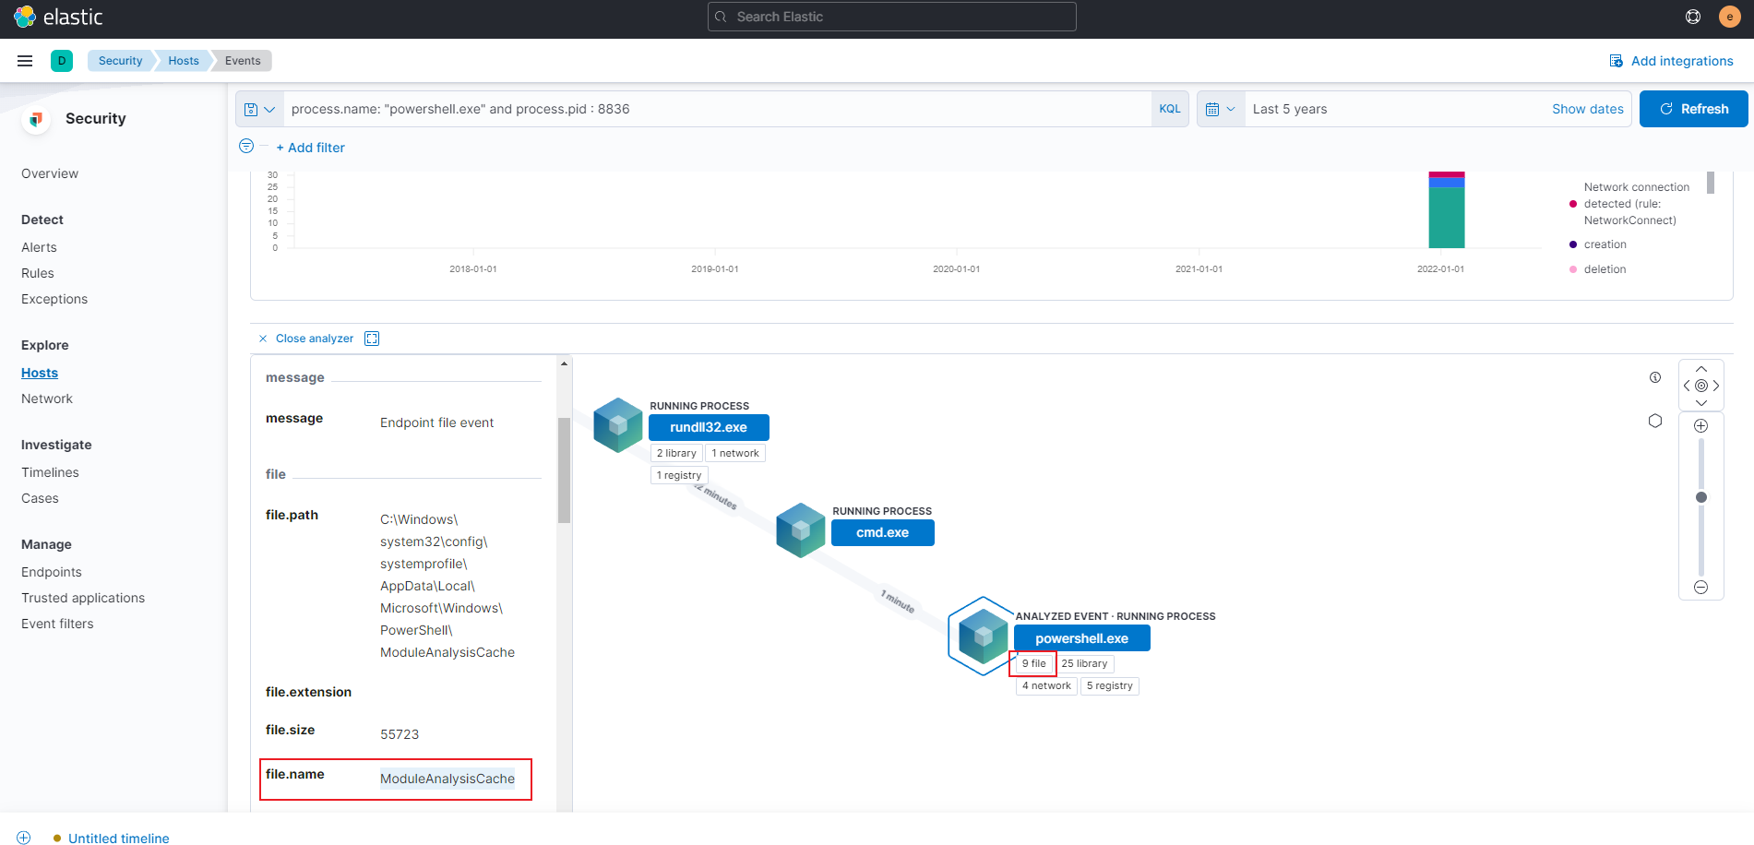Viewport: 1754px width, 845px height.
Task: Click the help icon in header
Action: (1693, 17)
